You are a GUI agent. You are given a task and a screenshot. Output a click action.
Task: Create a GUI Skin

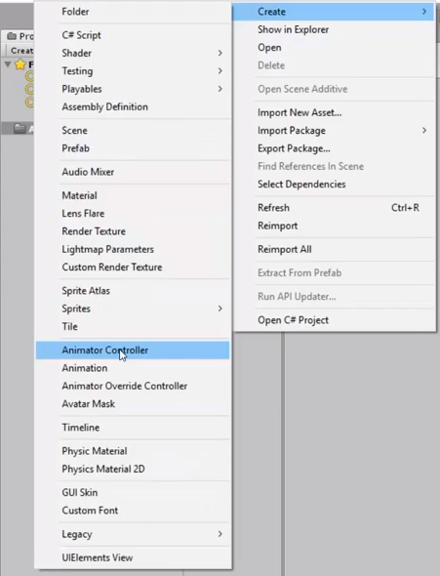click(133, 493)
